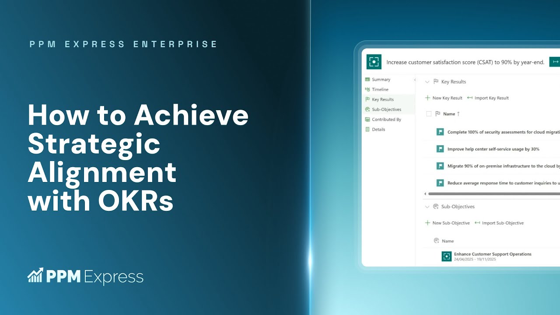Click the target icon in the Sub-Objectives heading
Image resolution: width=560 pixels, height=315 pixels.
[436, 206]
